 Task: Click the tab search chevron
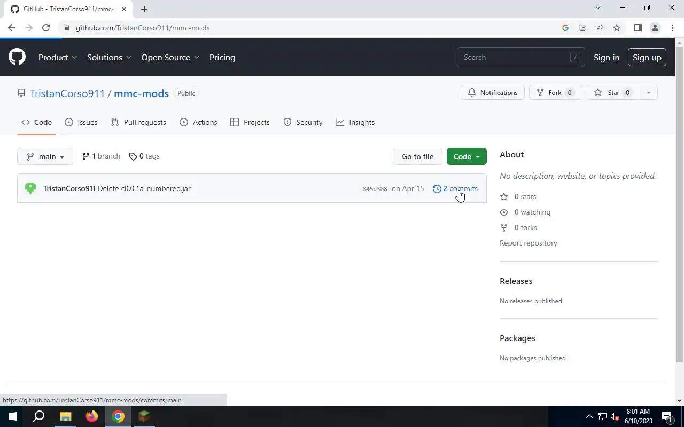tap(598, 7)
